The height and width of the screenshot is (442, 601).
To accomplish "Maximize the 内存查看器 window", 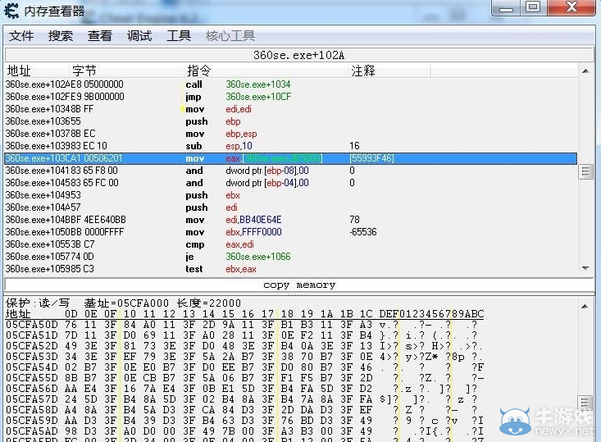I will [x=533, y=7].
